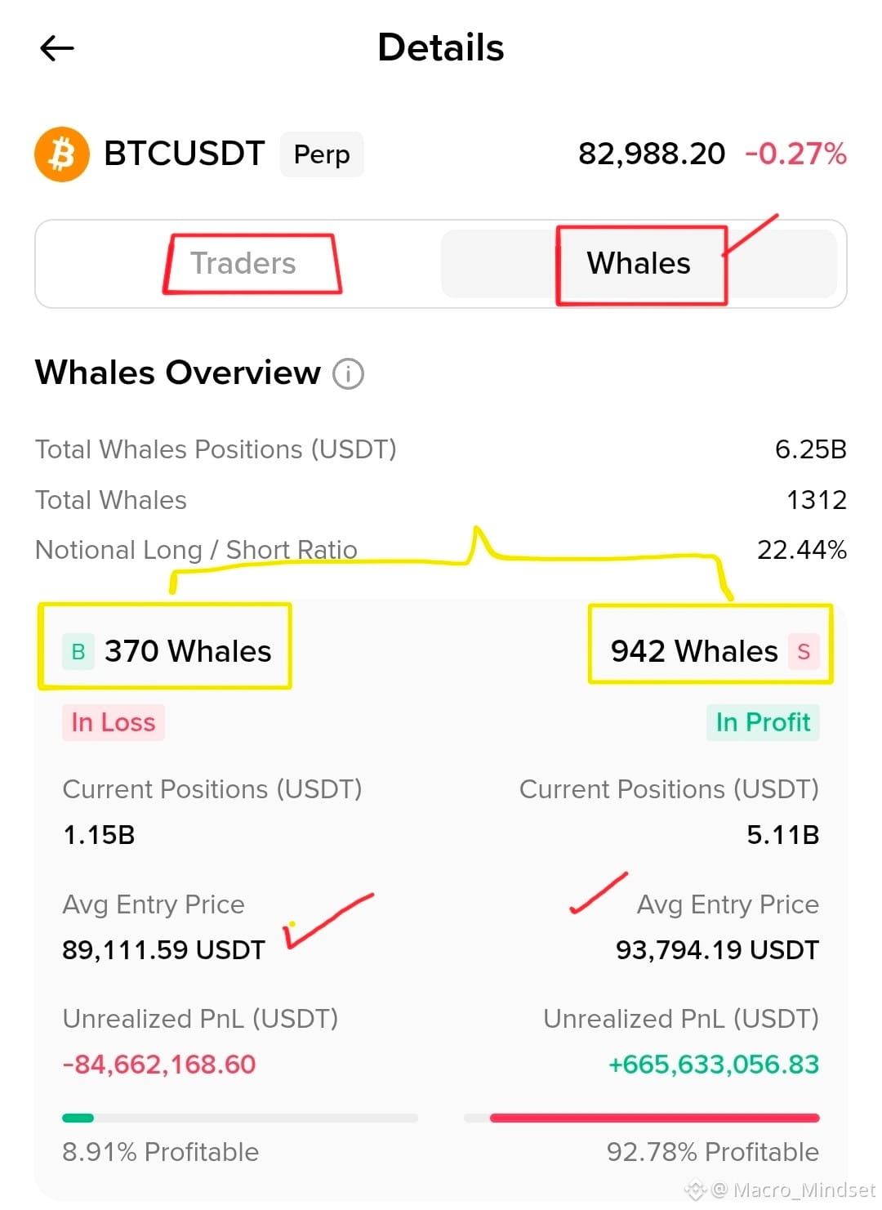Tap the Perp contract label
The image size is (882, 1210).
322,154
